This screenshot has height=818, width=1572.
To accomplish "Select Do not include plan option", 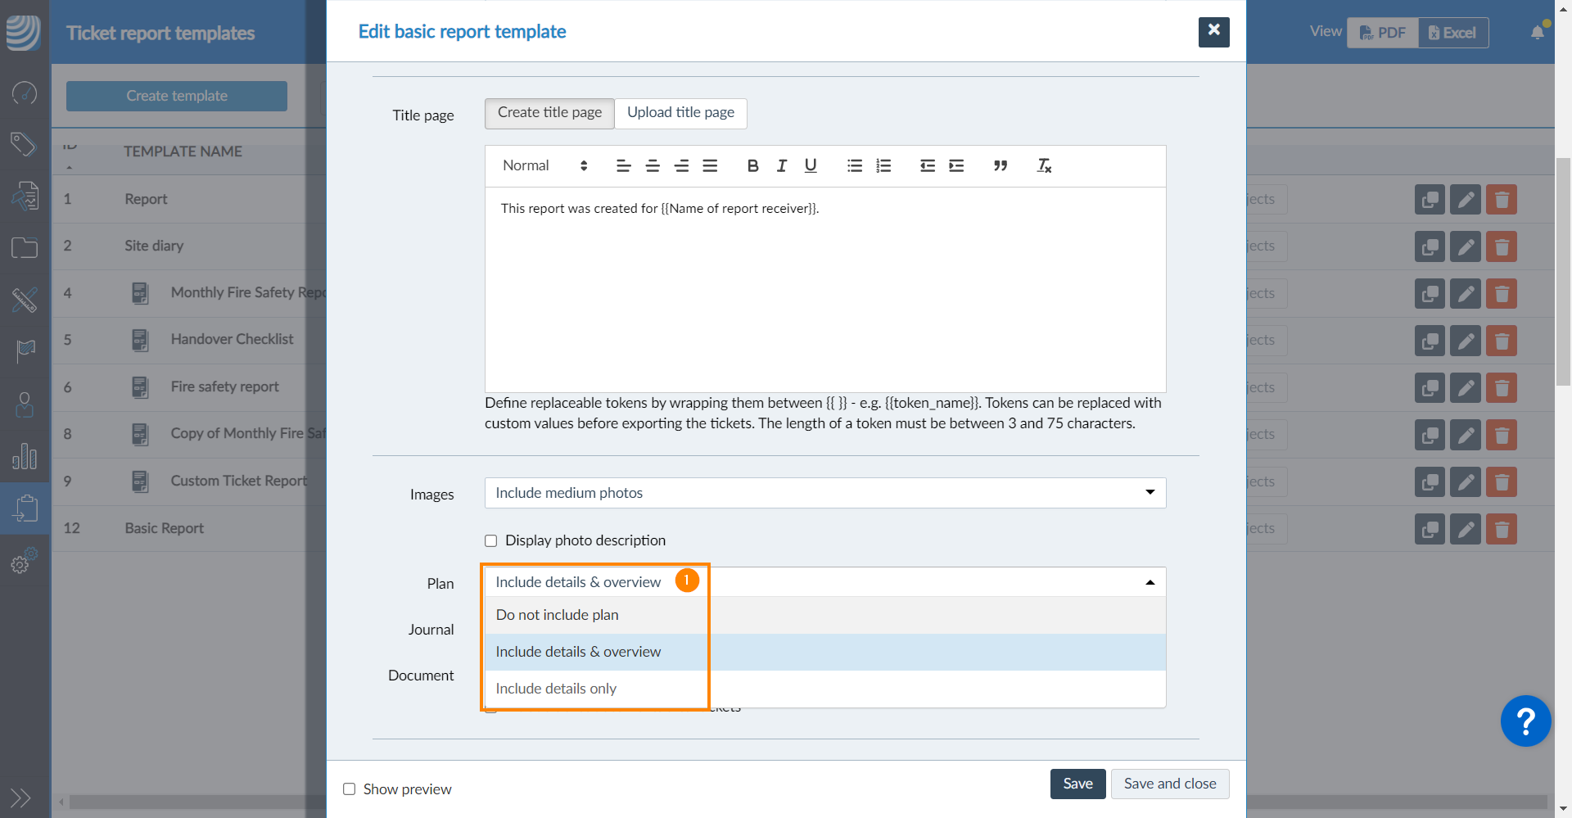I will [558, 615].
